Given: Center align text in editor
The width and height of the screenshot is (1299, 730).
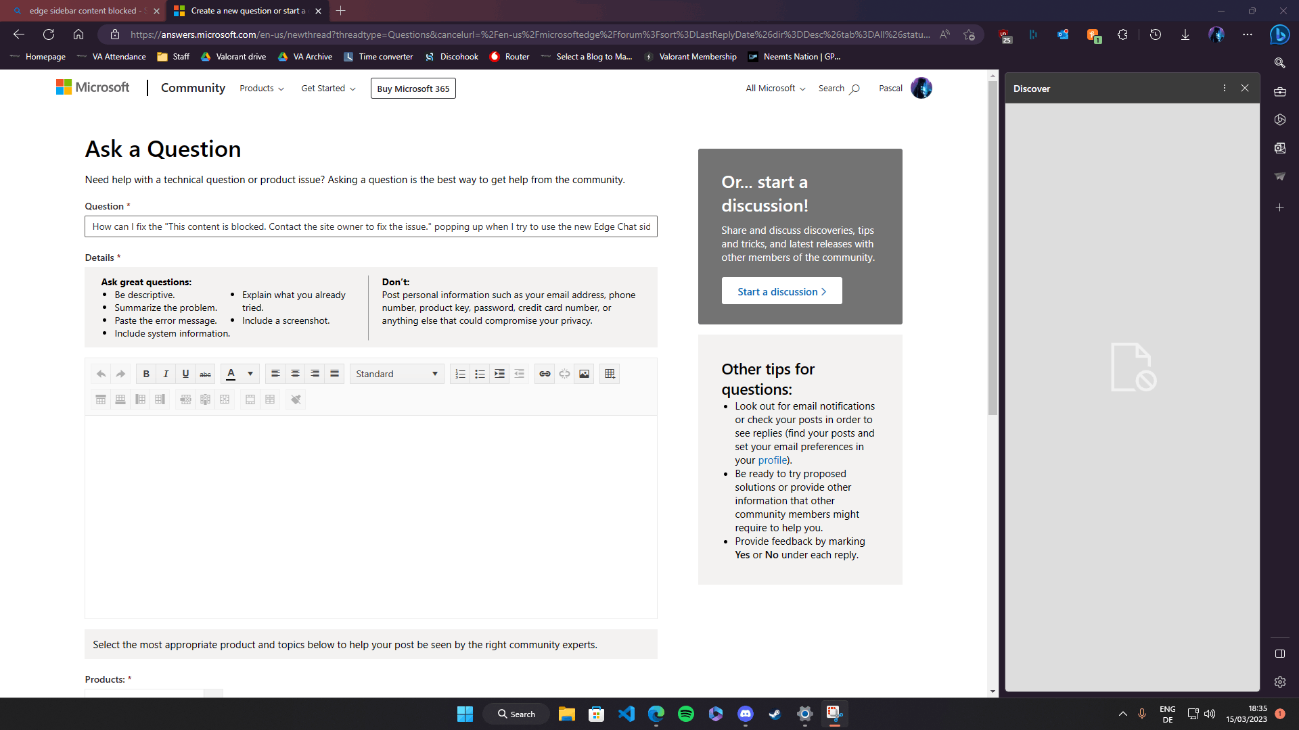Looking at the screenshot, I should click(x=295, y=374).
